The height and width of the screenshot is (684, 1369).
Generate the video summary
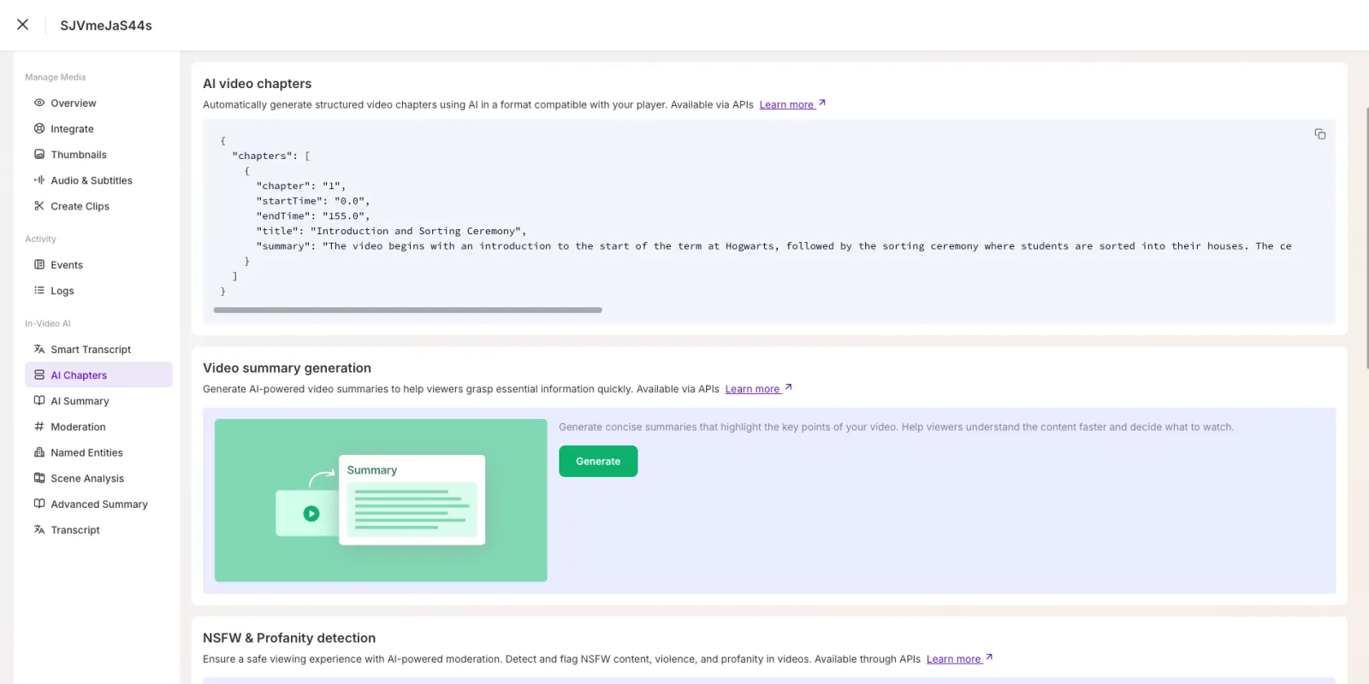pos(598,461)
